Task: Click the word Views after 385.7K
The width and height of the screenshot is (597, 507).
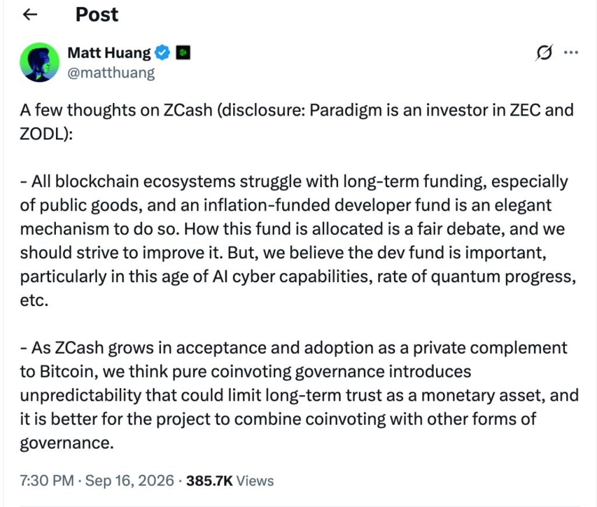Action: click(x=255, y=481)
